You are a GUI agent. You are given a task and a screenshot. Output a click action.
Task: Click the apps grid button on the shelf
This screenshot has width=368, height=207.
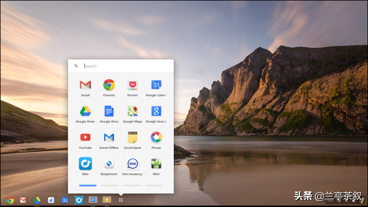click(x=121, y=200)
